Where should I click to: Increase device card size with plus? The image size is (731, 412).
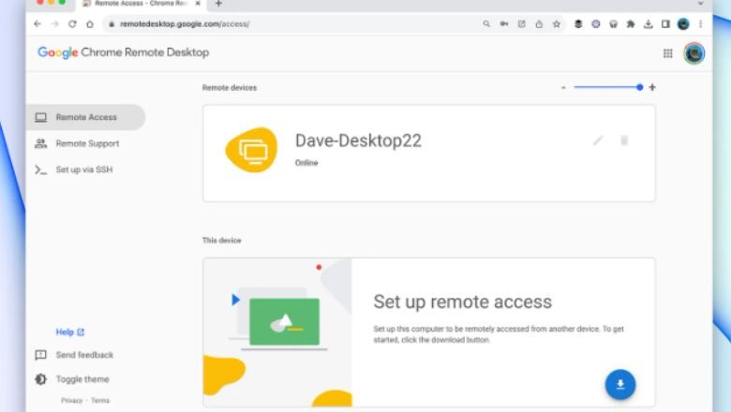coord(652,87)
